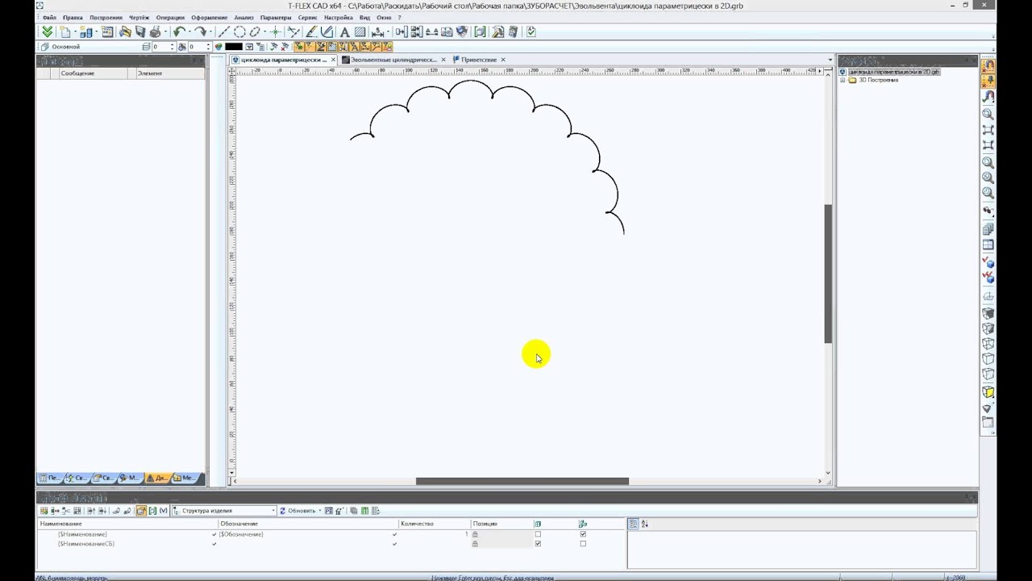Image resolution: width=1032 pixels, height=581 pixels.
Task: Sort by Наименование column header
Action: [x=128, y=524]
